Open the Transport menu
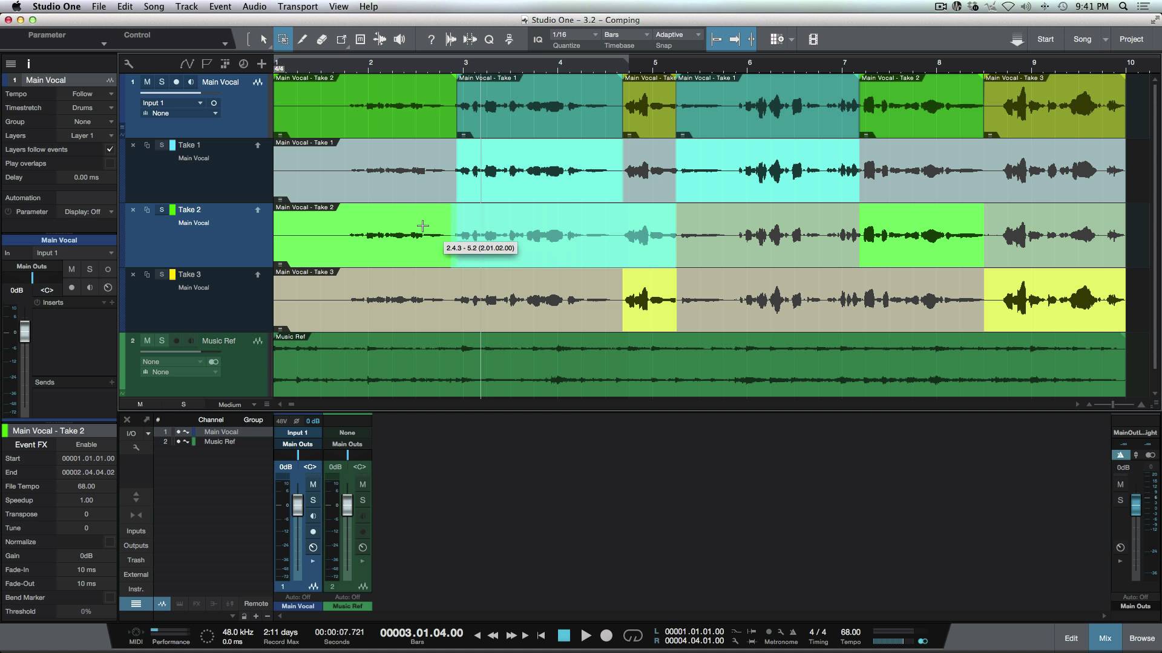 pos(297,7)
